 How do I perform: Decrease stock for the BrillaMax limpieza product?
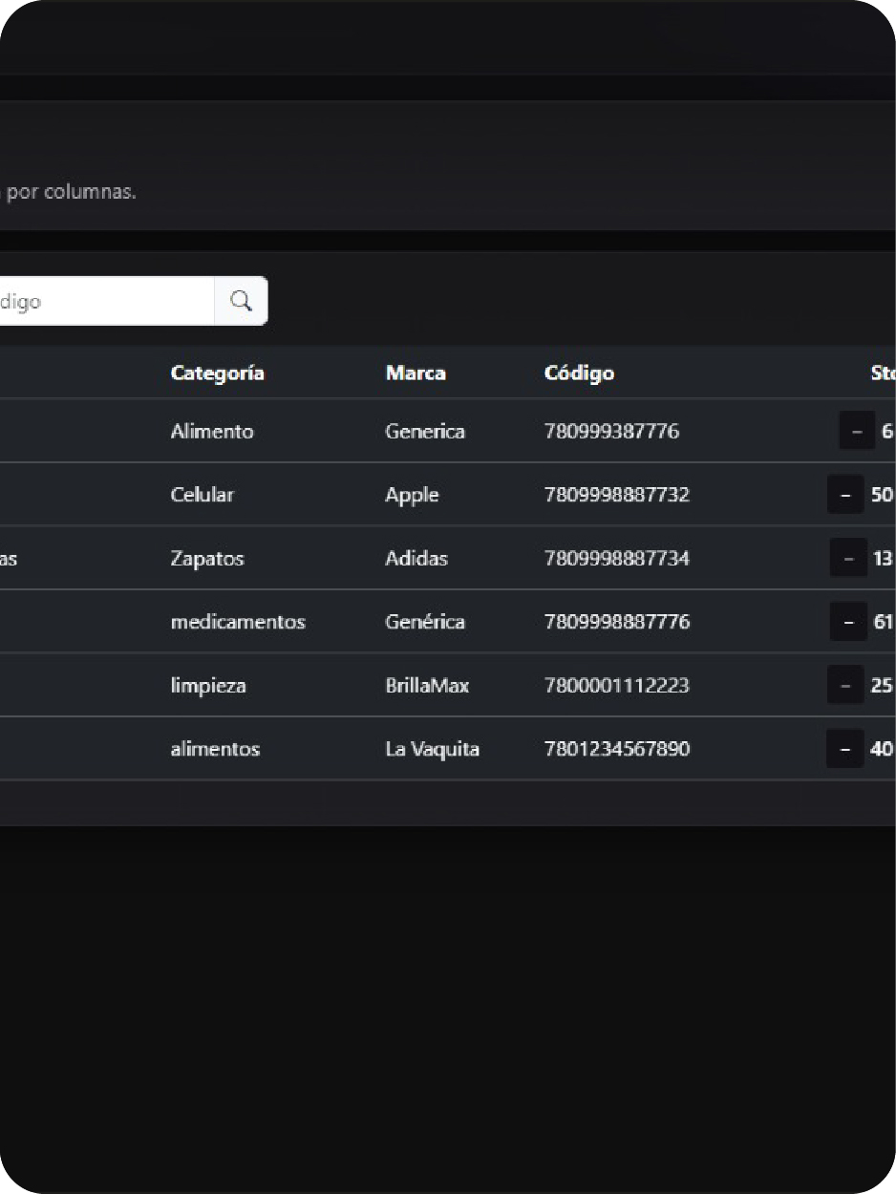[x=843, y=685]
